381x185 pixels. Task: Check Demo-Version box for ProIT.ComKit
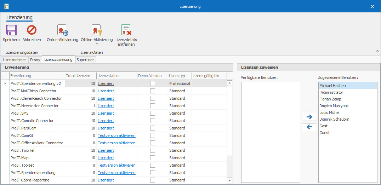coord(152,135)
